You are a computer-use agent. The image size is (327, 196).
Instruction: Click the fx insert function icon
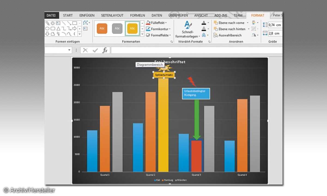pos(105,50)
